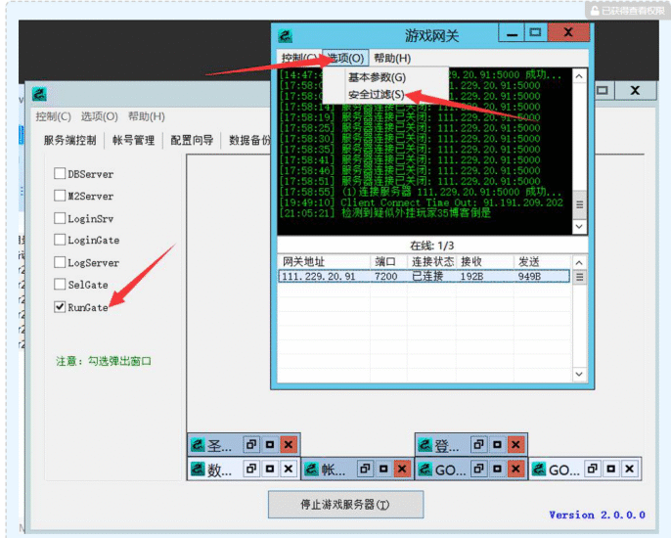This screenshot has width=671, height=538.
Task: Click the lock icon beside 已获得查看权限
Action: point(595,11)
